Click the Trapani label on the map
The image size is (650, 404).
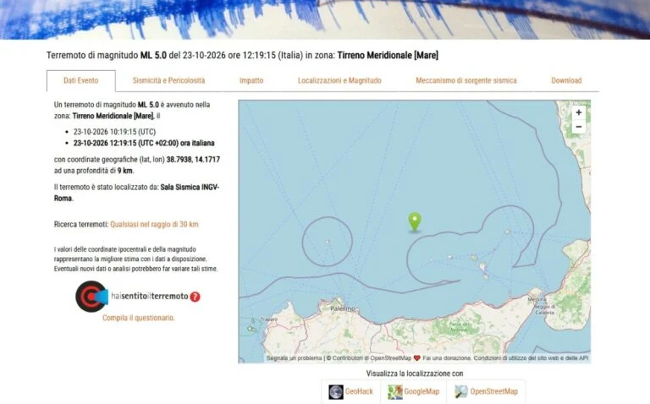click(268, 319)
